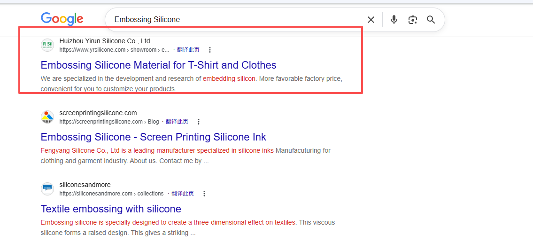This screenshot has width=533, height=242.
Task: Click the Google logo
Action: coord(62,19)
